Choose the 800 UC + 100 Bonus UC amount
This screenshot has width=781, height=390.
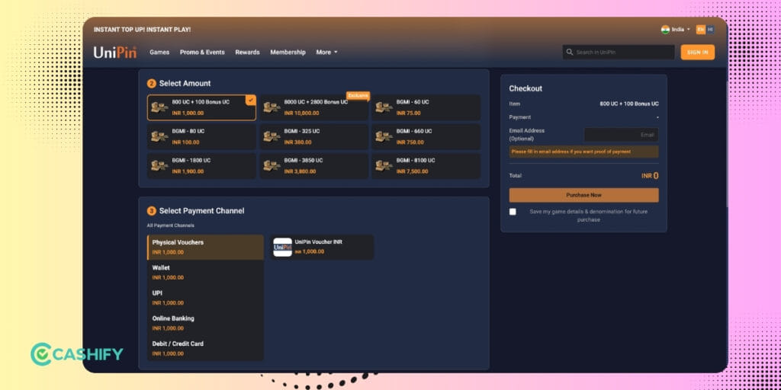pos(201,107)
